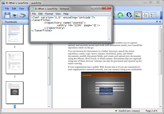The width and height of the screenshot is (164, 114).
Task: Click the green rotate arrow icon
Action: (x=120, y=15)
